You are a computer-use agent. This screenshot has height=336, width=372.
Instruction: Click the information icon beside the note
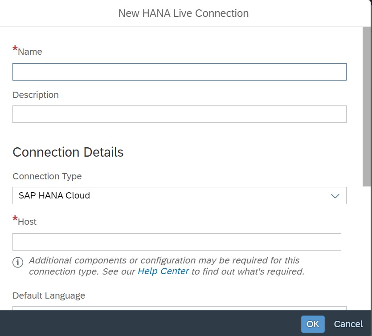tap(18, 262)
